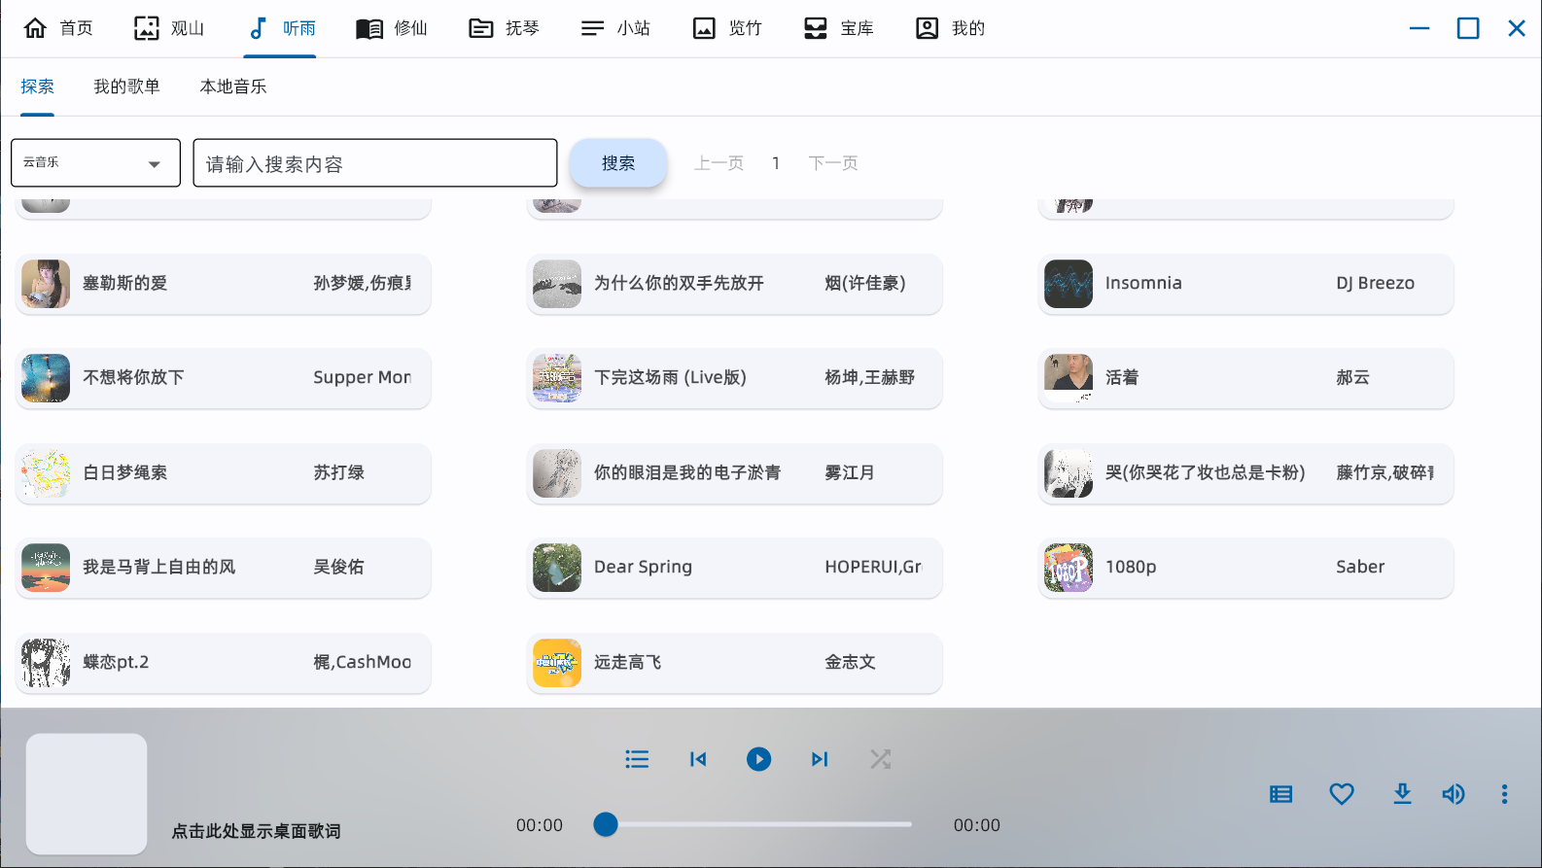Open the 宝库 navigation section
The height and width of the screenshot is (868, 1542).
click(839, 28)
